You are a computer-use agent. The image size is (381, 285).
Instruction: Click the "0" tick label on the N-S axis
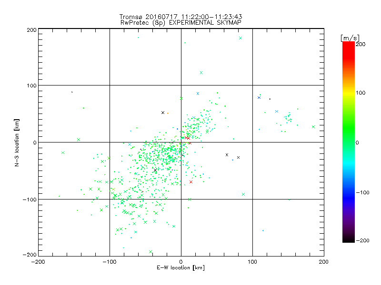(x=35, y=142)
